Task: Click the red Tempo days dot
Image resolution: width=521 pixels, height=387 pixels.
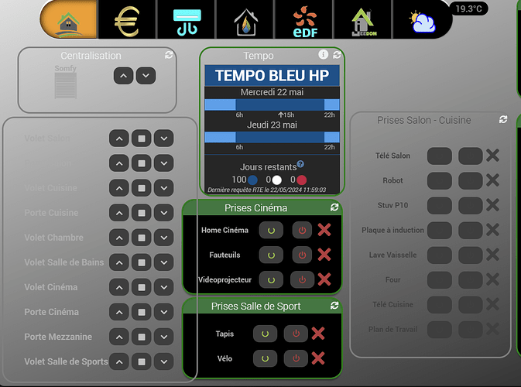Action: coord(301,180)
